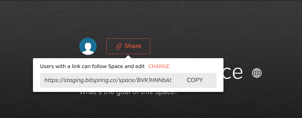Screen dimensions: 302x118
Task: Click CHANGE to modify link permissions
Action: point(159,66)
